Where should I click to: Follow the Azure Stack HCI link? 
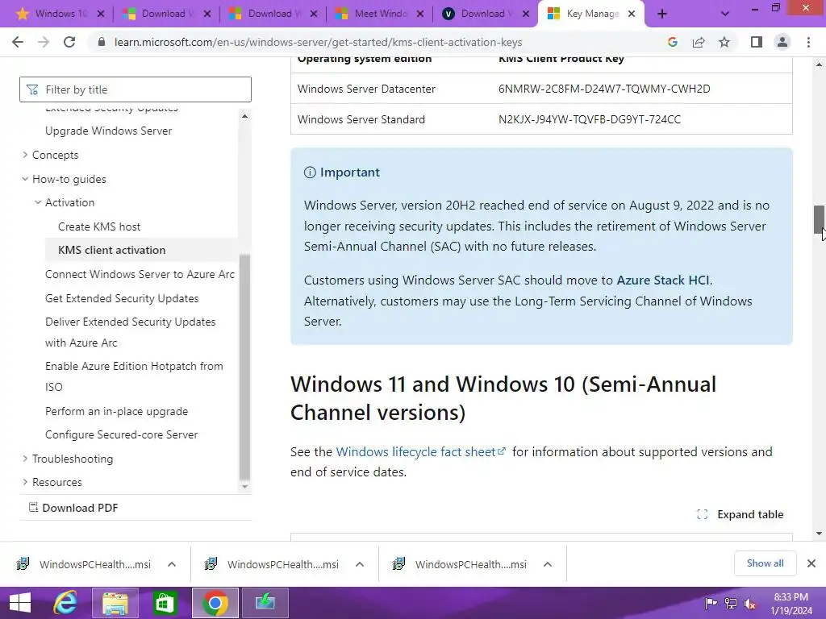click(663, 280)
